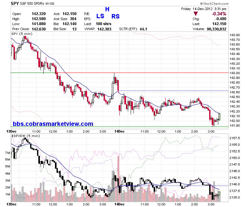Select the 2135.0 index axis label

[x=235, y=198]
